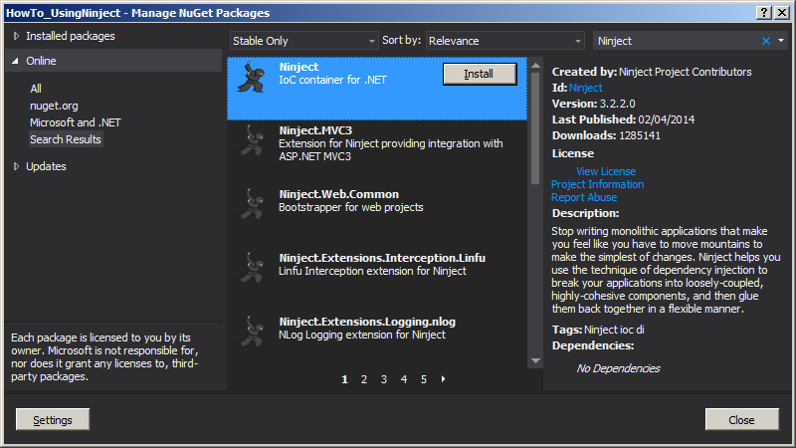
Task: Click the Ninject search input field
Action: [677, 41]
